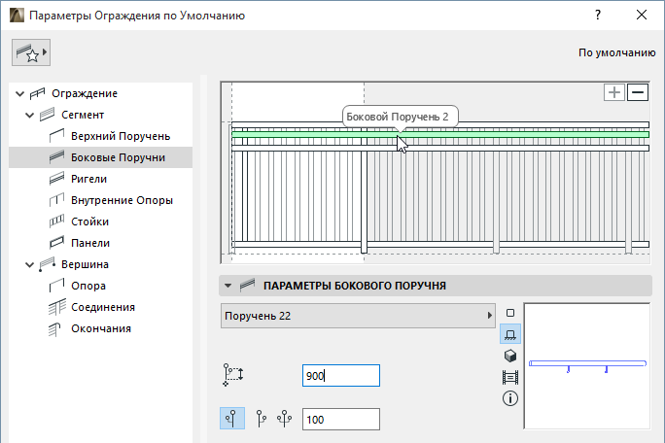
Task: Click the height dimension icon
Action: tap(232, 375)
